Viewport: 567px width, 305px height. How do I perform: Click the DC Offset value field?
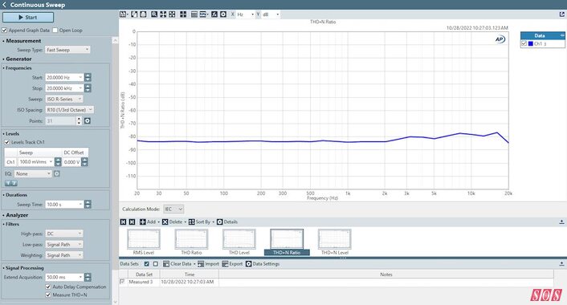pyautogui.click(x=71, y=162)
